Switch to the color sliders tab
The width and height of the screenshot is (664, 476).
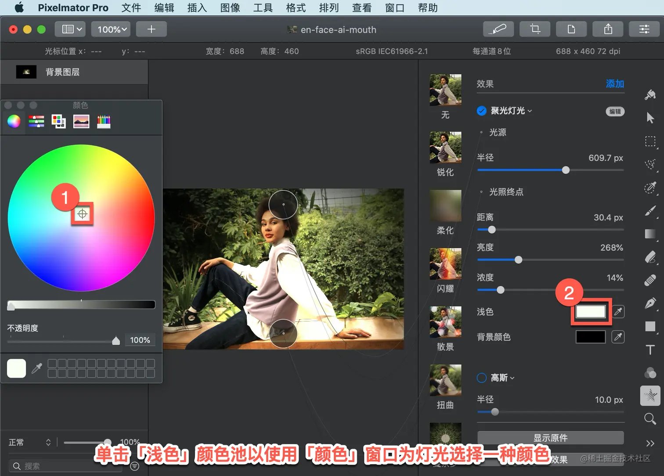click(36, 121)
